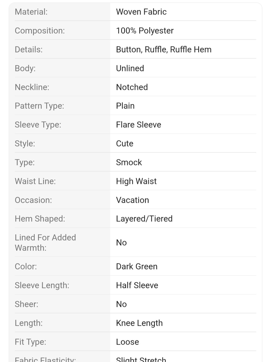Tap the Loose fit type value

(x=127, y=342)
